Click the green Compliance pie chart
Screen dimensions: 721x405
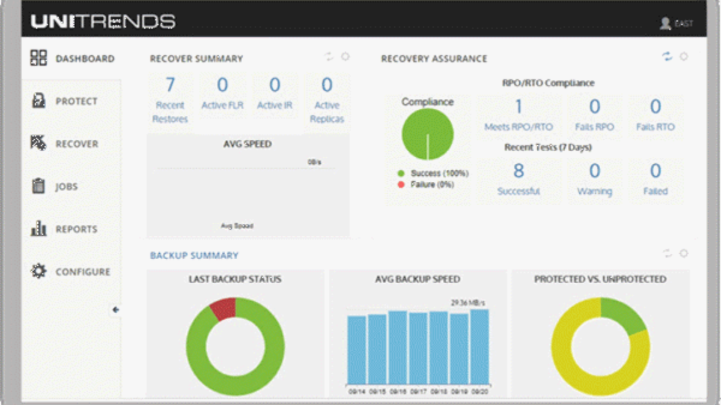coord(427,134)
